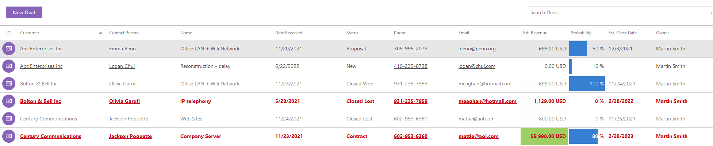Call phone number 305-995-2078
Image resolution: width=713 pixels, height=146 pixels.
pos(410,49)
